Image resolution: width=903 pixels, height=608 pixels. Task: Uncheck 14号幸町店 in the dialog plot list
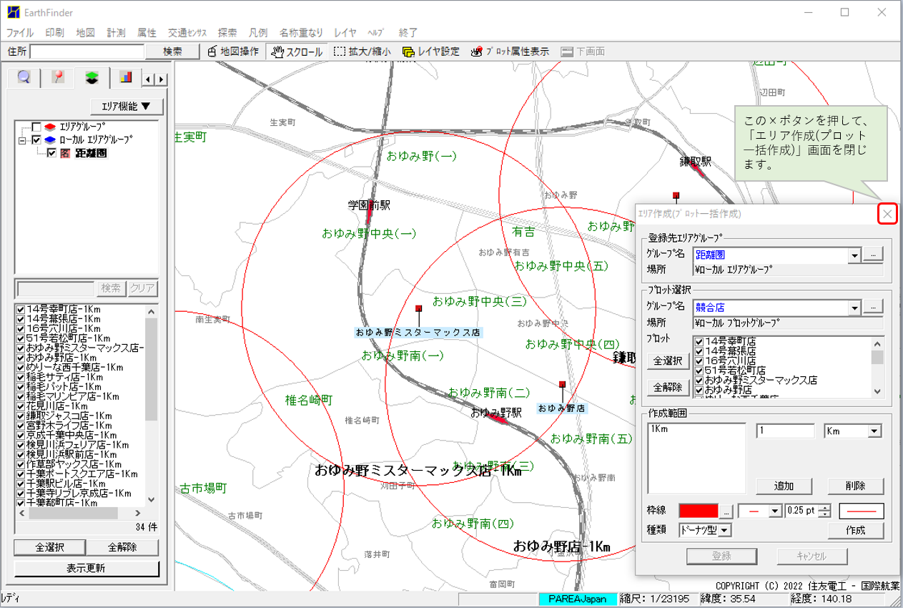pos(700,342)
